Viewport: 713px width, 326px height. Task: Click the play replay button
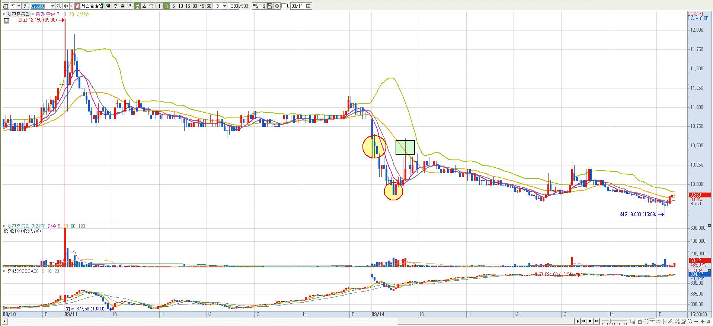(578, 321)
